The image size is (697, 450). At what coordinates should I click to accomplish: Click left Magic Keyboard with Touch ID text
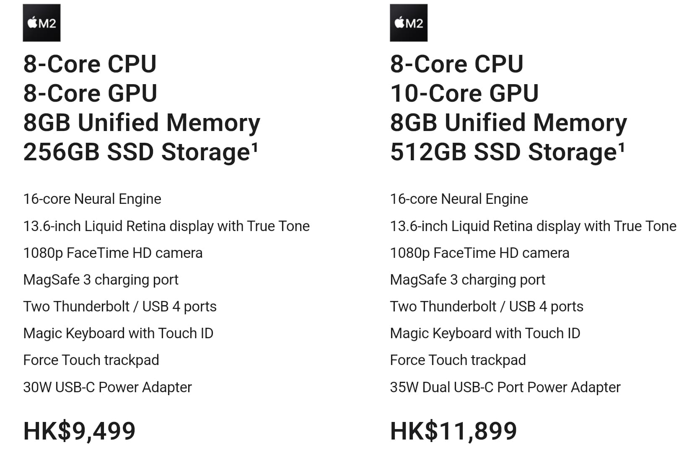118,333
